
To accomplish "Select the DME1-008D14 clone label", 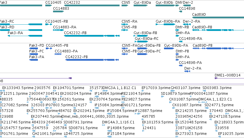I will (x=227, y=75).
